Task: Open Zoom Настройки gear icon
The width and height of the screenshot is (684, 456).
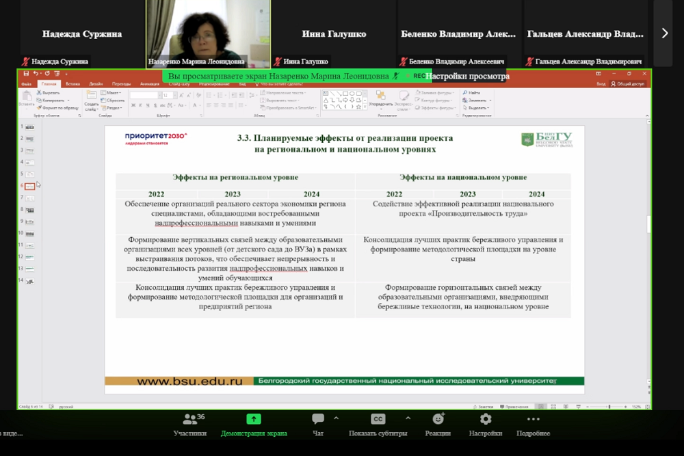Action: pyautogui.click(x=486, y=419)
